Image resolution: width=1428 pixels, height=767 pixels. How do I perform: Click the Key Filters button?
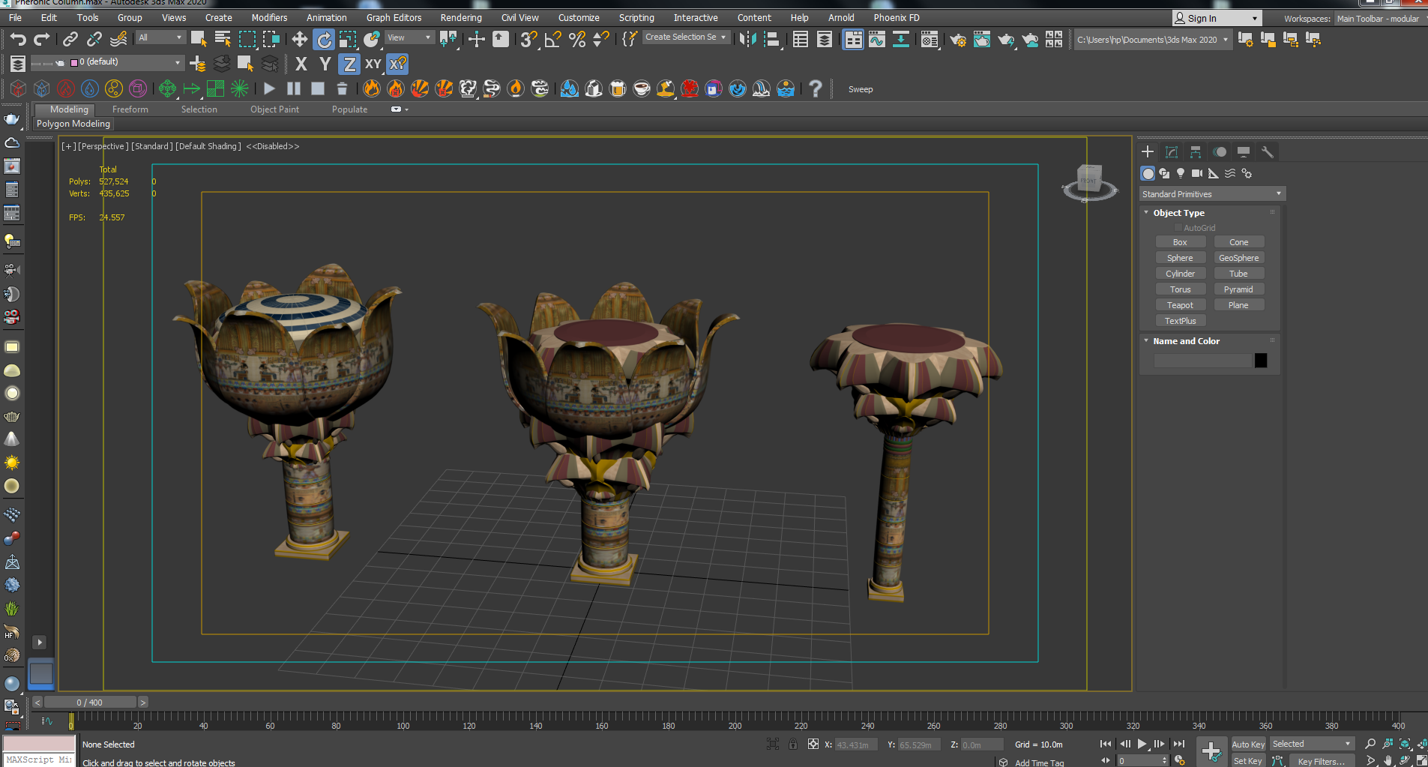(x=1321, y=760)
